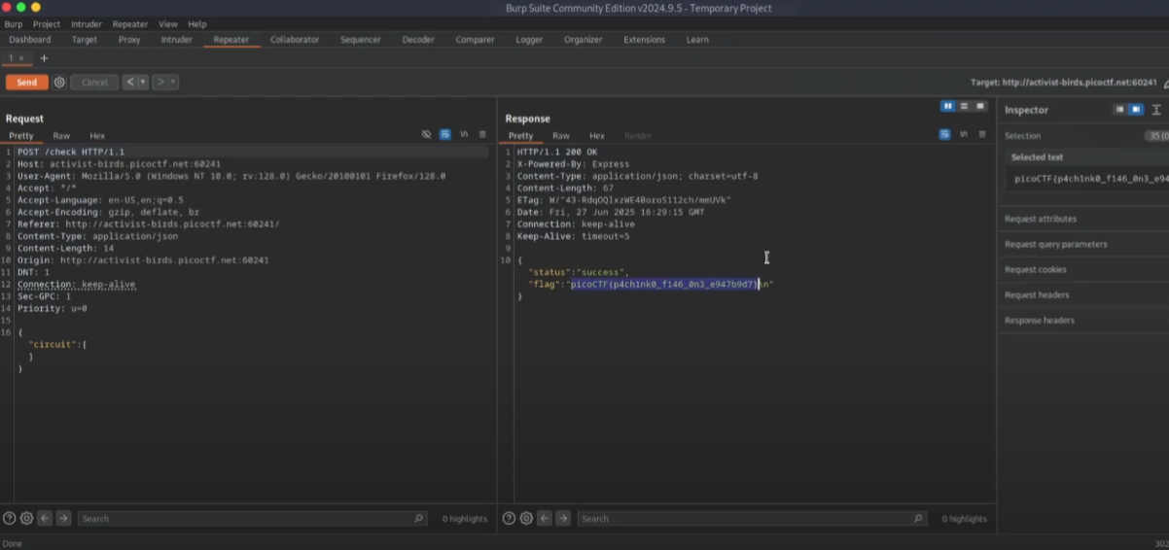Open request history back dropdown arrow
This screenshot has height=550, width=1169.
point(143,83)
